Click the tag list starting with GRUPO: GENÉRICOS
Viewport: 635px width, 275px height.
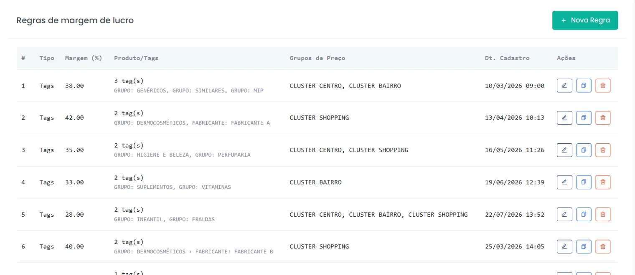pyautogui.click(x=189, y=90)
